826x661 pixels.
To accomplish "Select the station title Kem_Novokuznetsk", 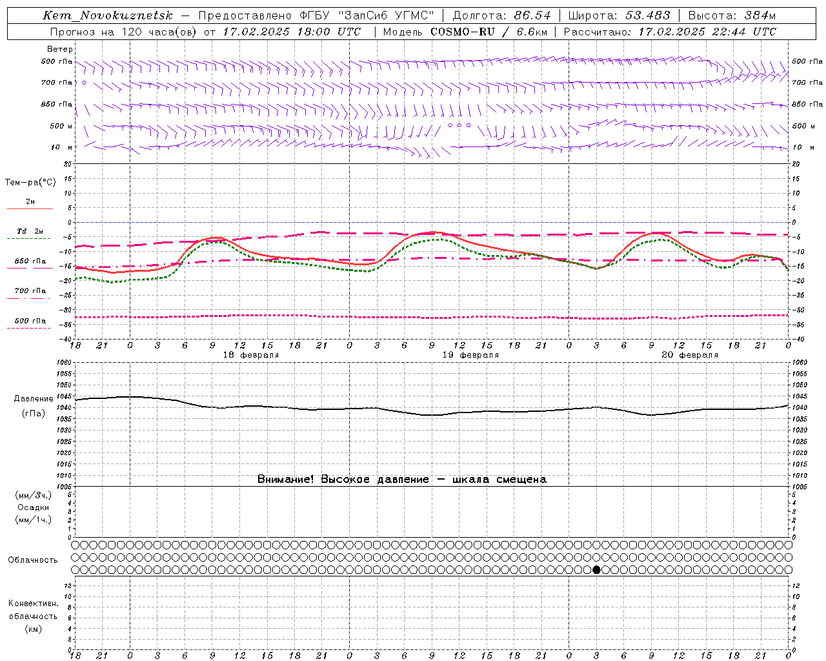I will click(108, 15).
